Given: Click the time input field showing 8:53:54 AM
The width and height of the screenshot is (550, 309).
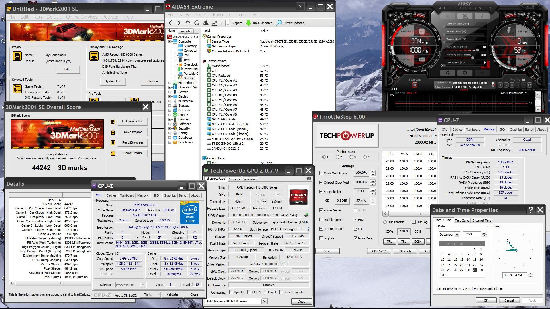Looking at the screenshot, I should [515, 275].
